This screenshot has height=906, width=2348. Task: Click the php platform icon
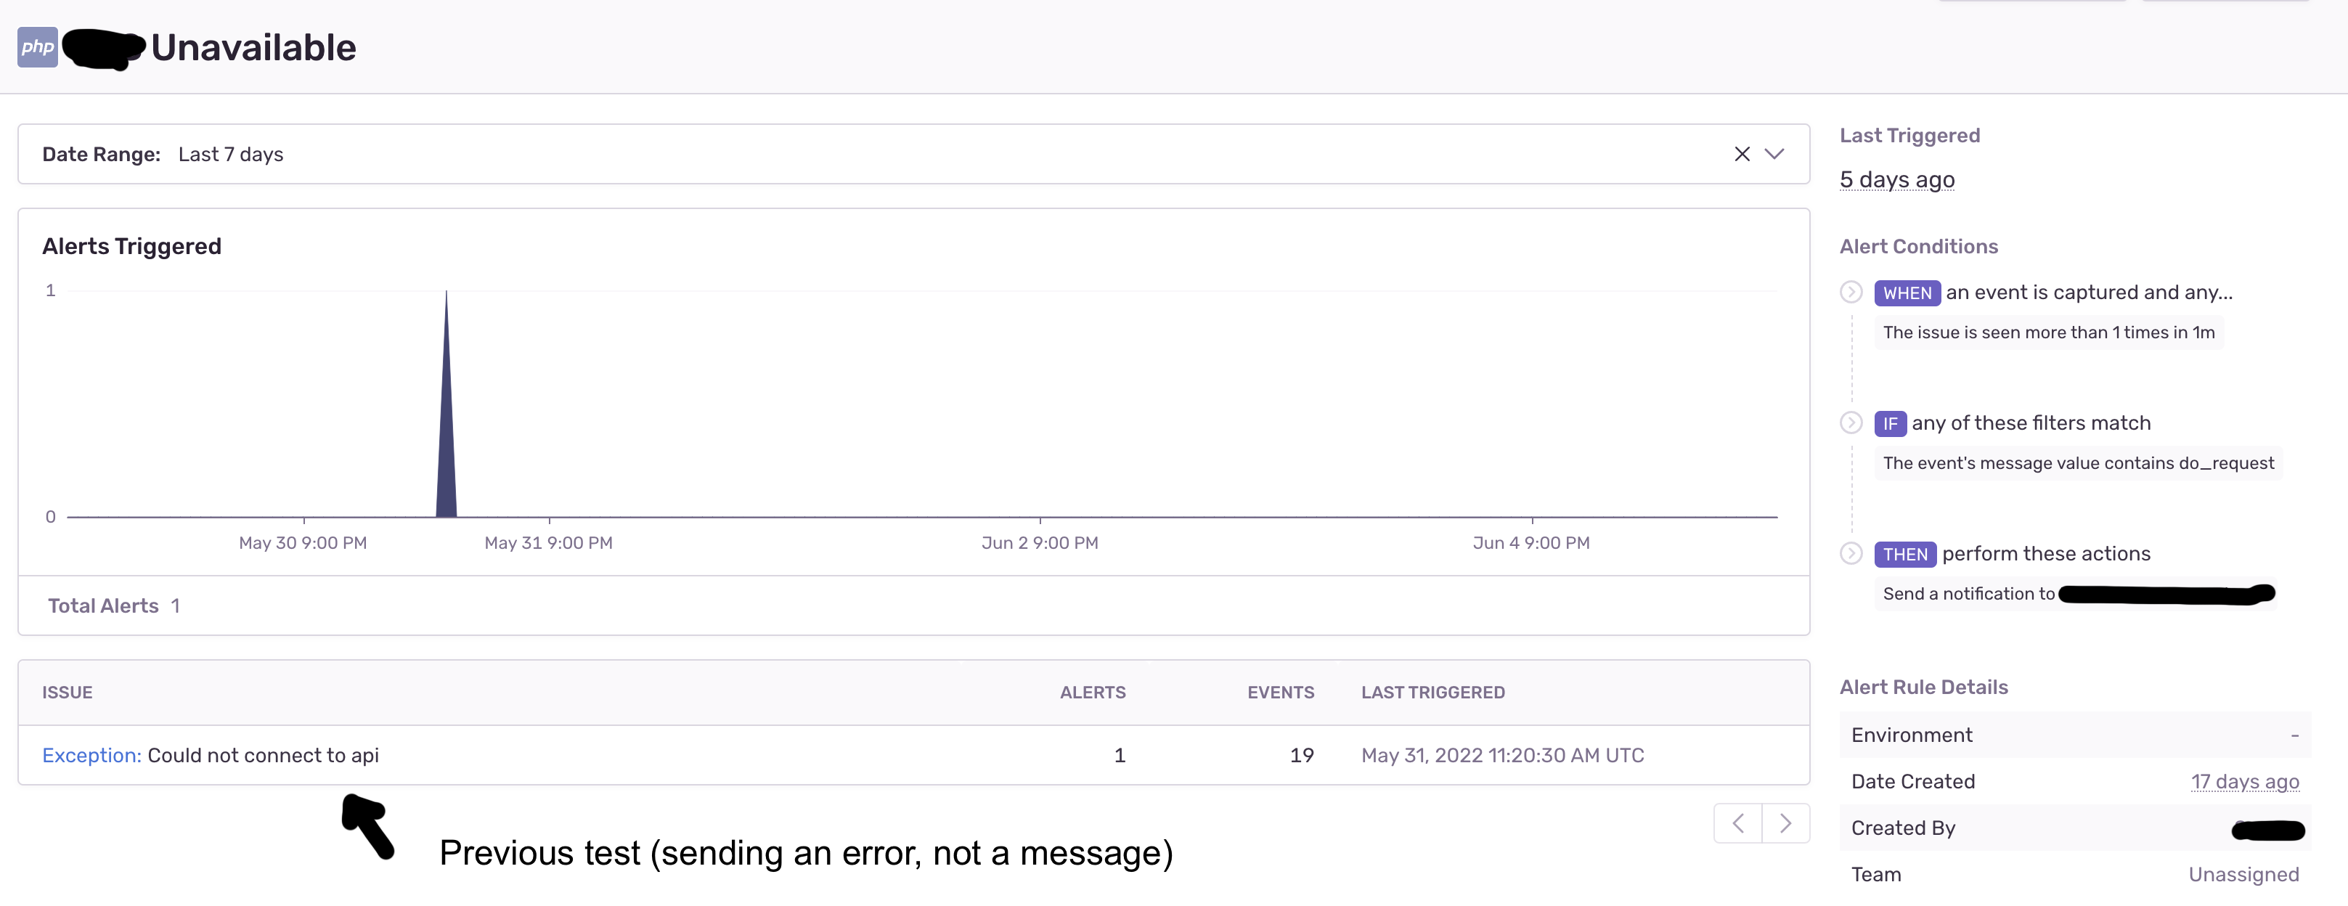(36, 46)
